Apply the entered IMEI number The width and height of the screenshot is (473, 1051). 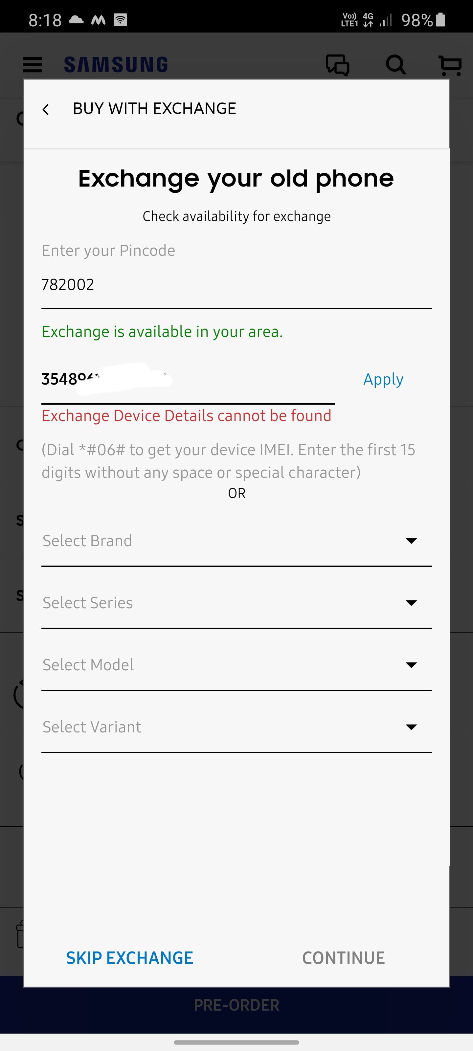(x=382, y=379)
